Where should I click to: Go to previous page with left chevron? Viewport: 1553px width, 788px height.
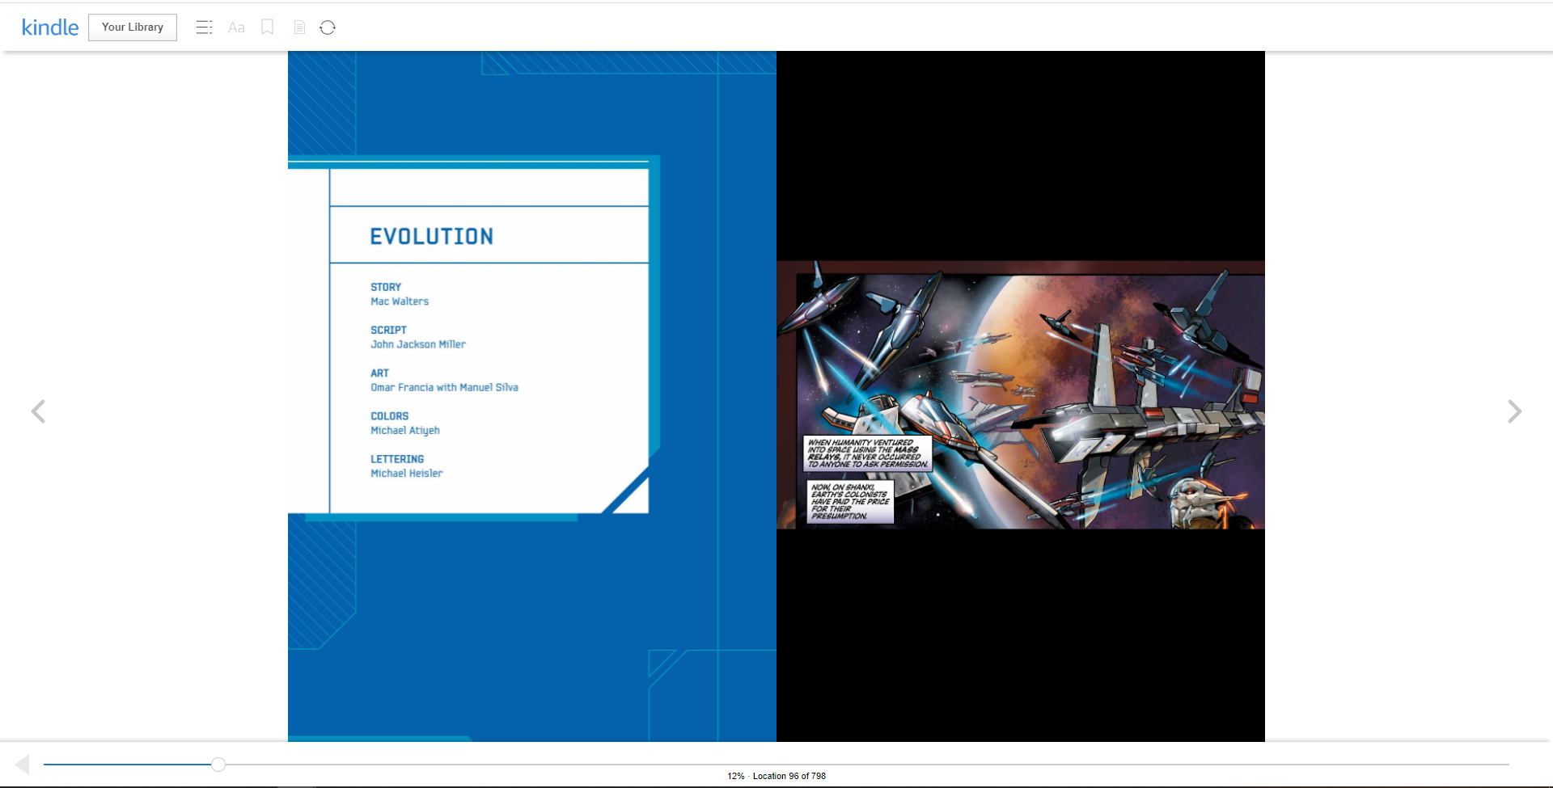38,411
